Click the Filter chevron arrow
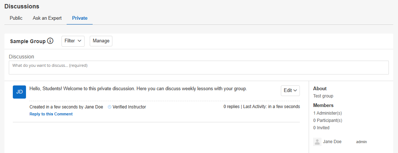398x153 pixels. coord(79,41)
